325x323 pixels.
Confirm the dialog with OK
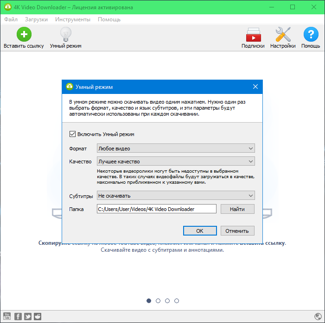tap(200, 231)
